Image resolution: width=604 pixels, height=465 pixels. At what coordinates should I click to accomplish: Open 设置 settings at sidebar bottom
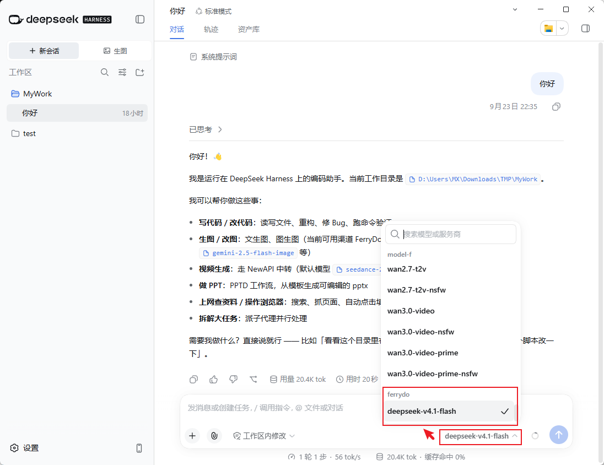(x=24, y=448)
